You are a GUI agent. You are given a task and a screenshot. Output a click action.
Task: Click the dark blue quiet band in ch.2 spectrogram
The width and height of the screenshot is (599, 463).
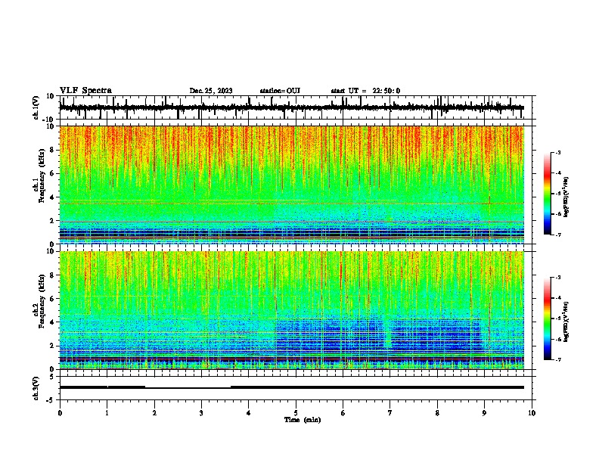click(378, 336)
